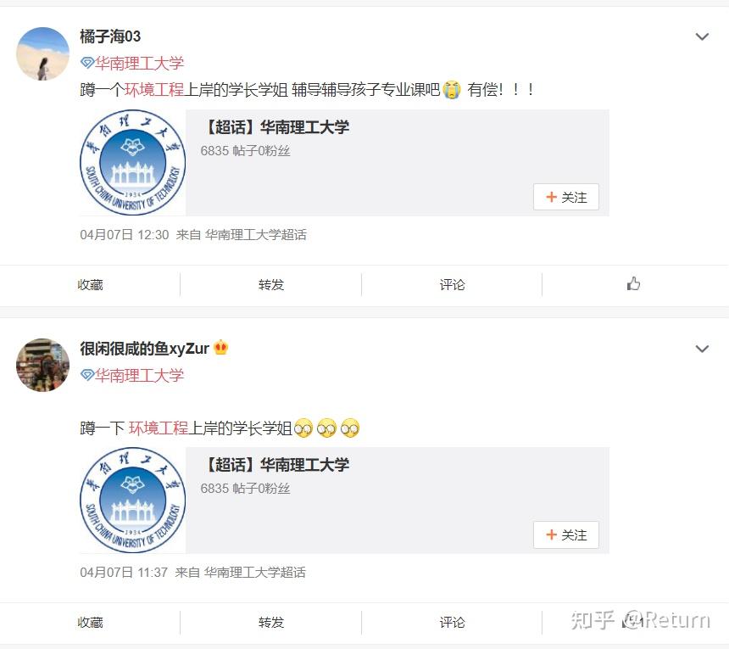Open 评论 on the first post

[453, 285]
